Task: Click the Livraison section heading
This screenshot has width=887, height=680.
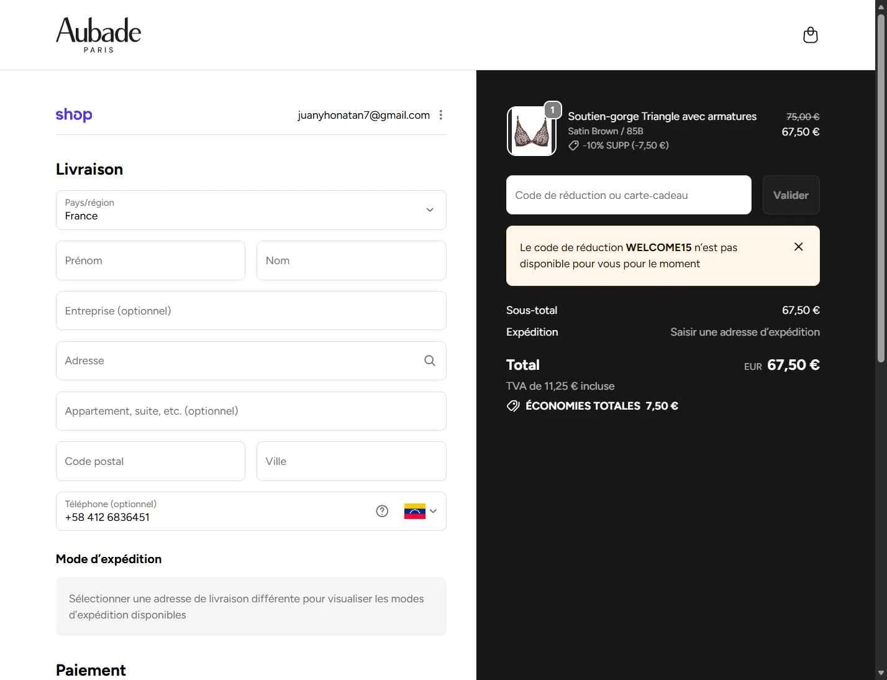Action: [x=89, y=169]
